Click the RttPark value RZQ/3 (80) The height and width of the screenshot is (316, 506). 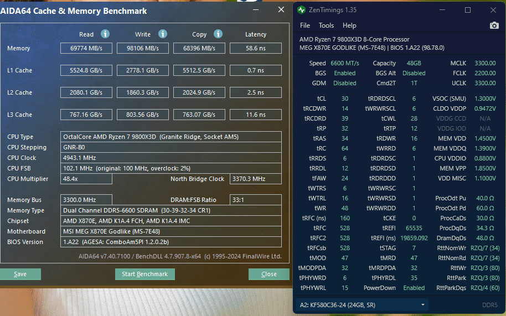[485, 278]
